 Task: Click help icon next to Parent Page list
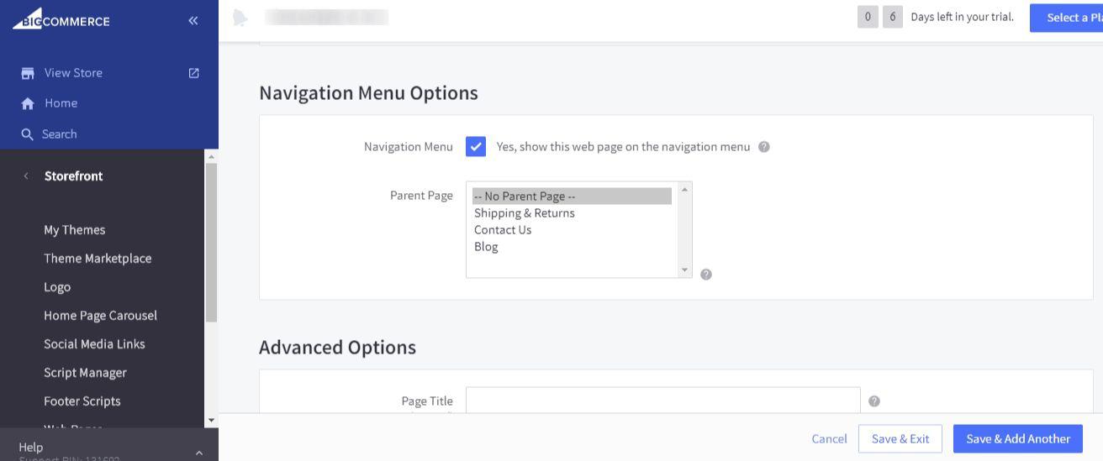pyautogui.click(x=706, y=274)
